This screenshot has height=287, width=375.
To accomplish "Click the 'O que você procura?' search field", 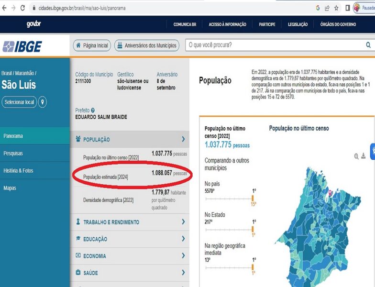I will click(x=275, y=45).
